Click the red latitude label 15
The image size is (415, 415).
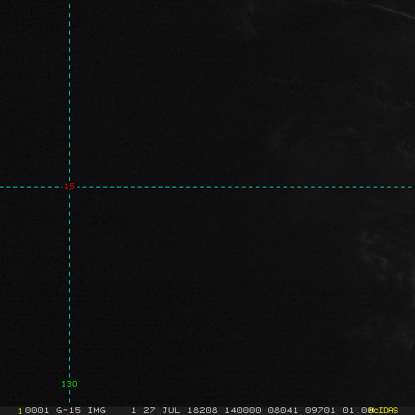coord(68,187)
